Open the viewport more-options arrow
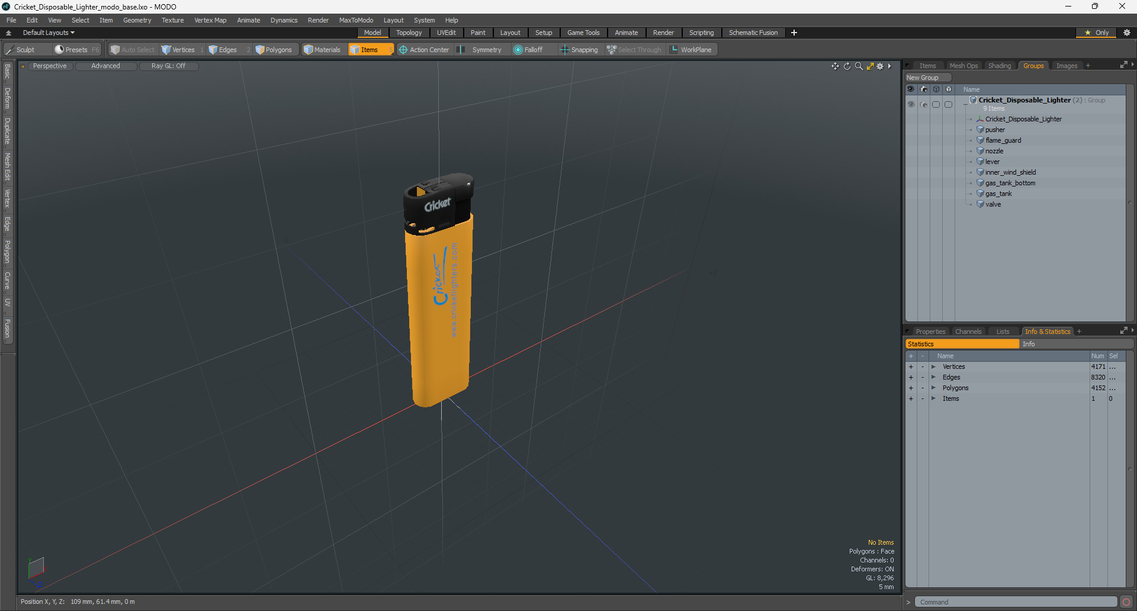Image resolution: width=1137 pixels, height=611 pixels. (x=889, y=66)
